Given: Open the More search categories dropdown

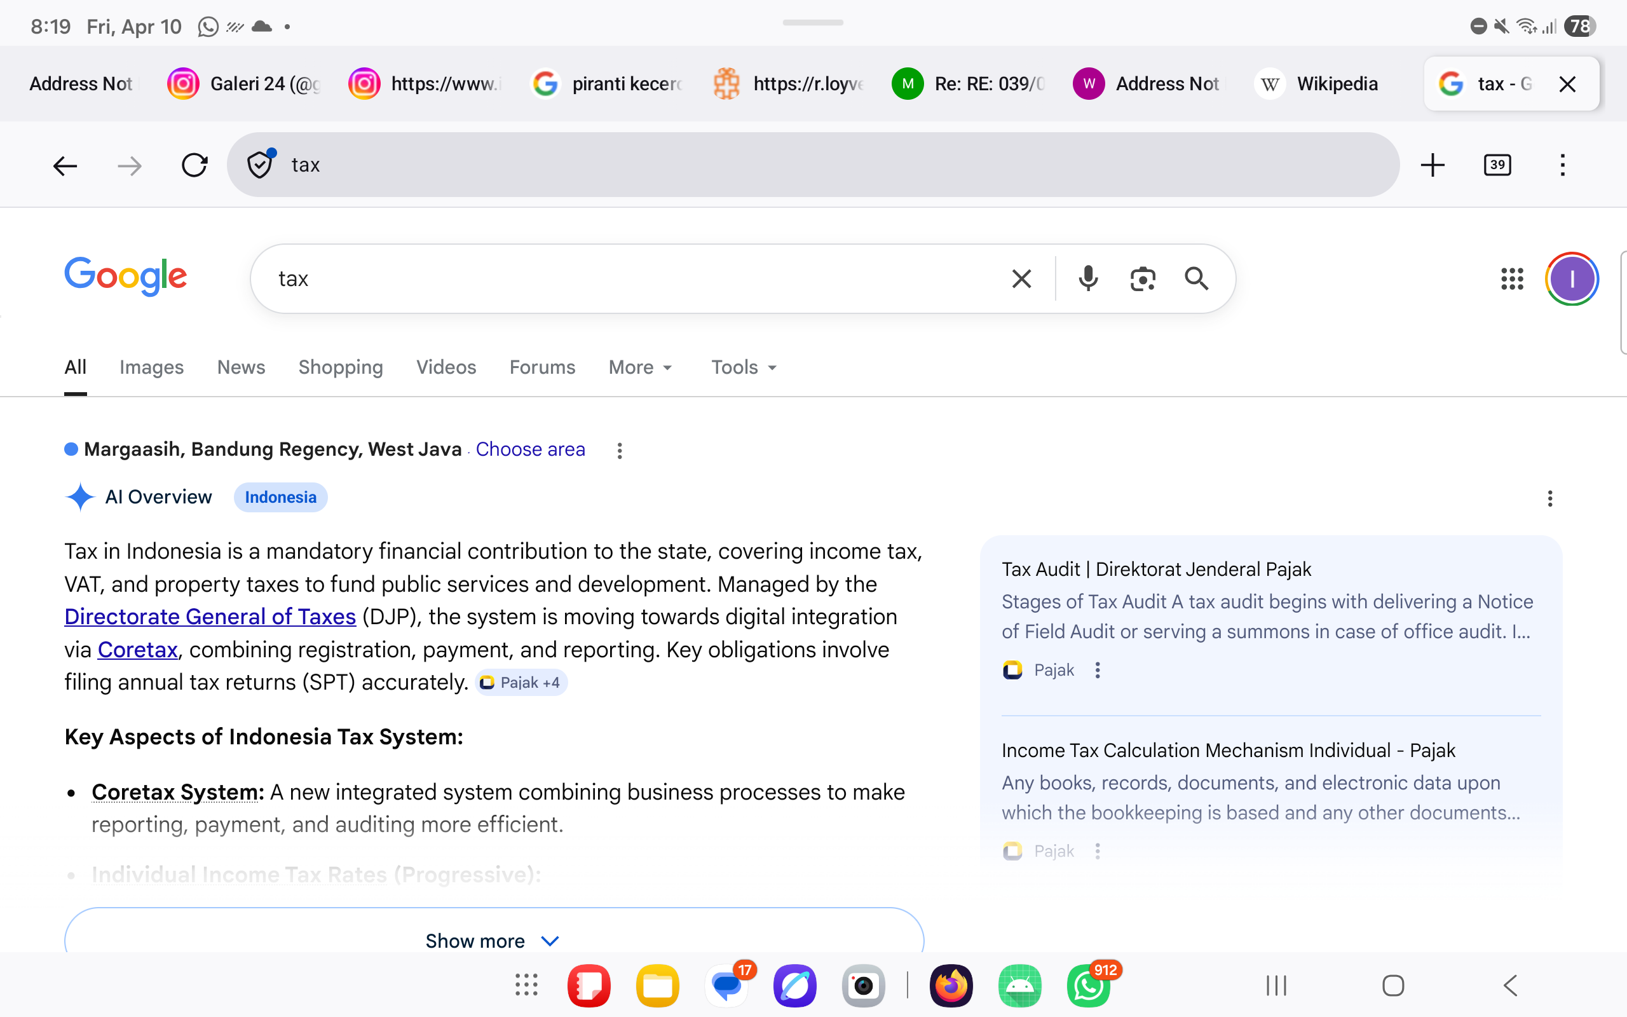Looking at the screenshot, I should (639, 367).
